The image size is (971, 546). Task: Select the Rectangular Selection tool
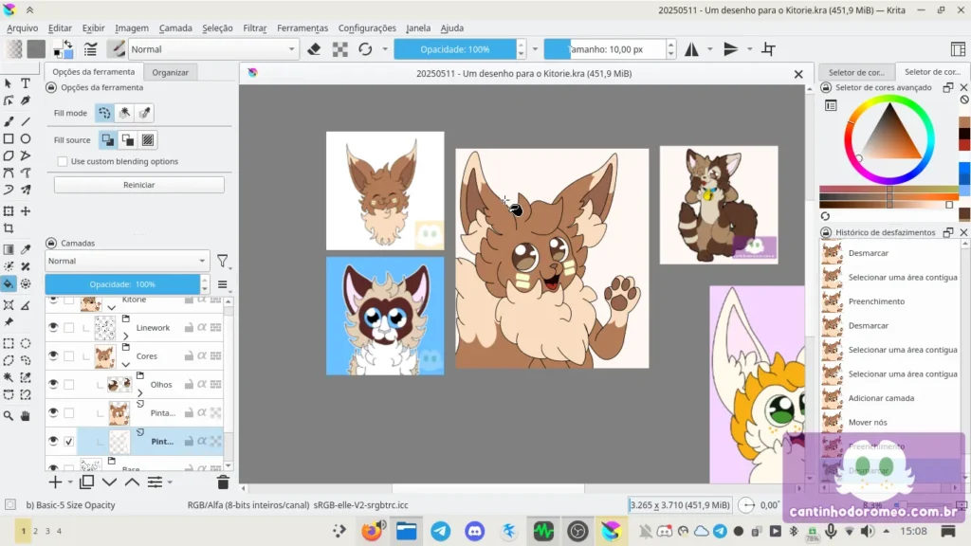coord(9,343)
